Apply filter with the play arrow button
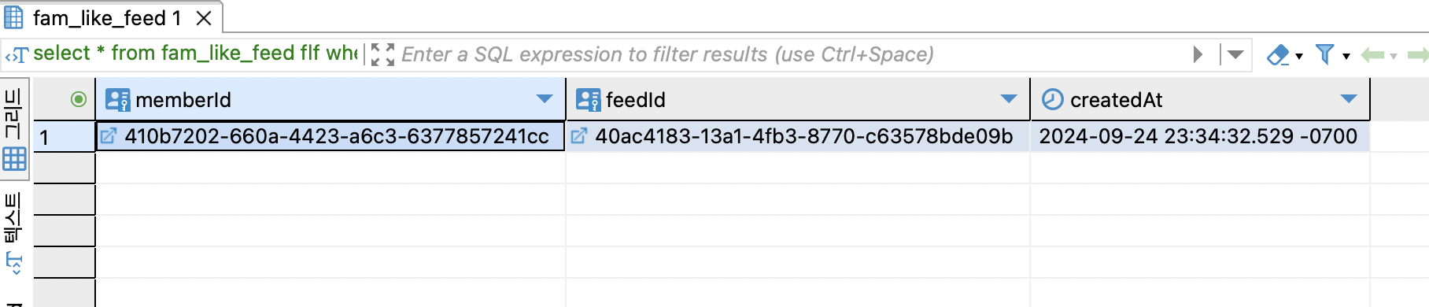The width and height of the screenshot is (1429, 307). click(1198, 54)
